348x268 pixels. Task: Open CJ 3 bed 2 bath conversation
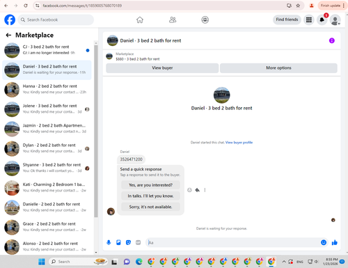[47, 50]
